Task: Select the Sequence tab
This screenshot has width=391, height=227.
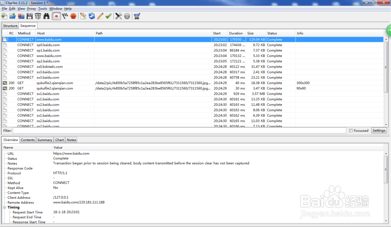Action: click(28, 26)
